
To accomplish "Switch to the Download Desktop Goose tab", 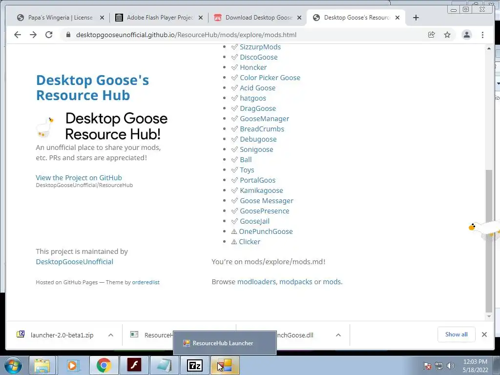I will (259, 18).
